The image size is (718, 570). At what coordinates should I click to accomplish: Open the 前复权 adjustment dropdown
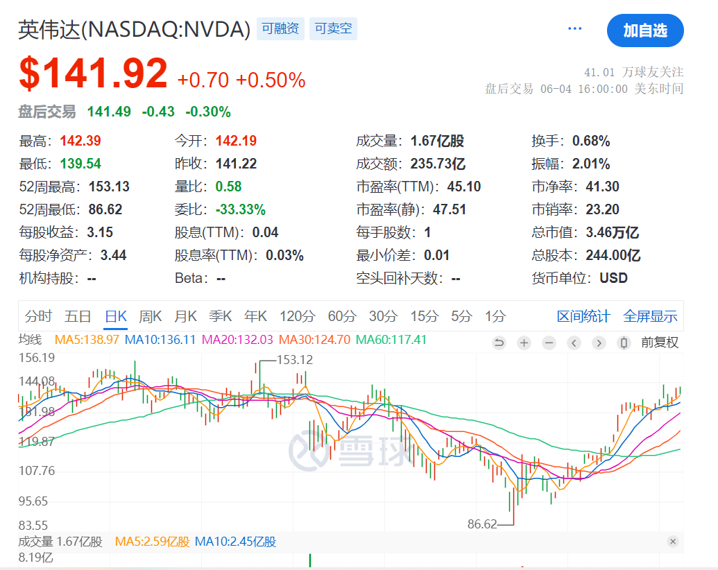click(660, 343)
